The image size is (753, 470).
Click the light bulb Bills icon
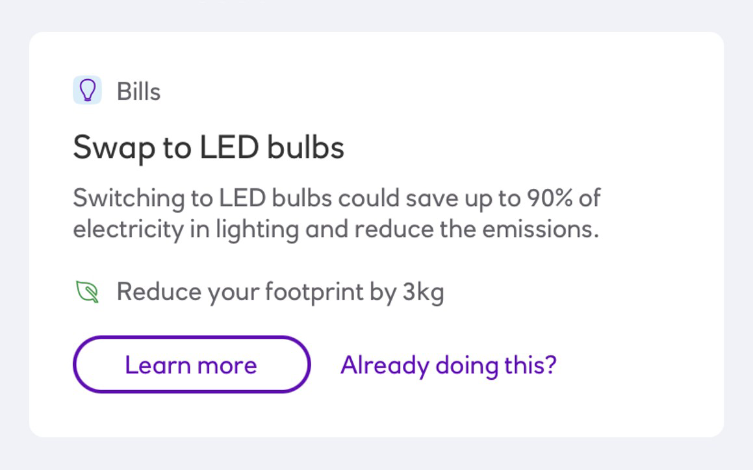pyautogui.click(x=87, y=90)
